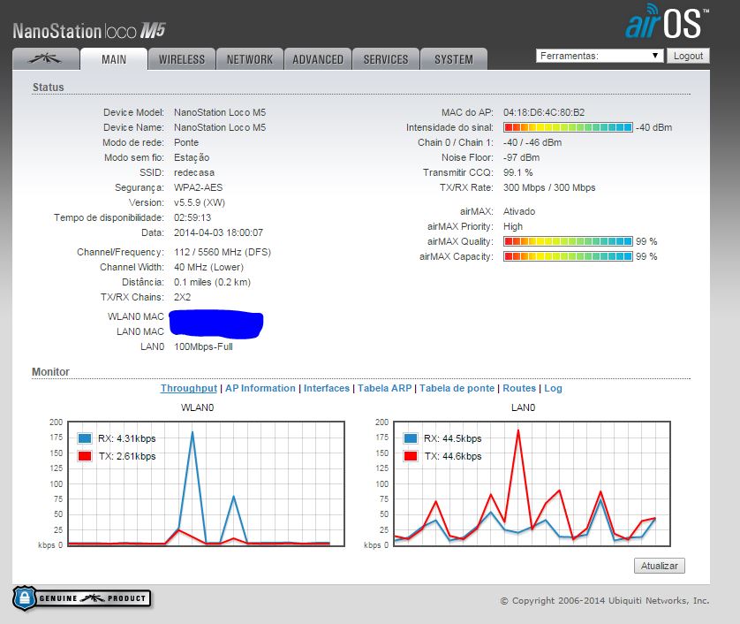Click the Atualizar button

coord(660,566)
